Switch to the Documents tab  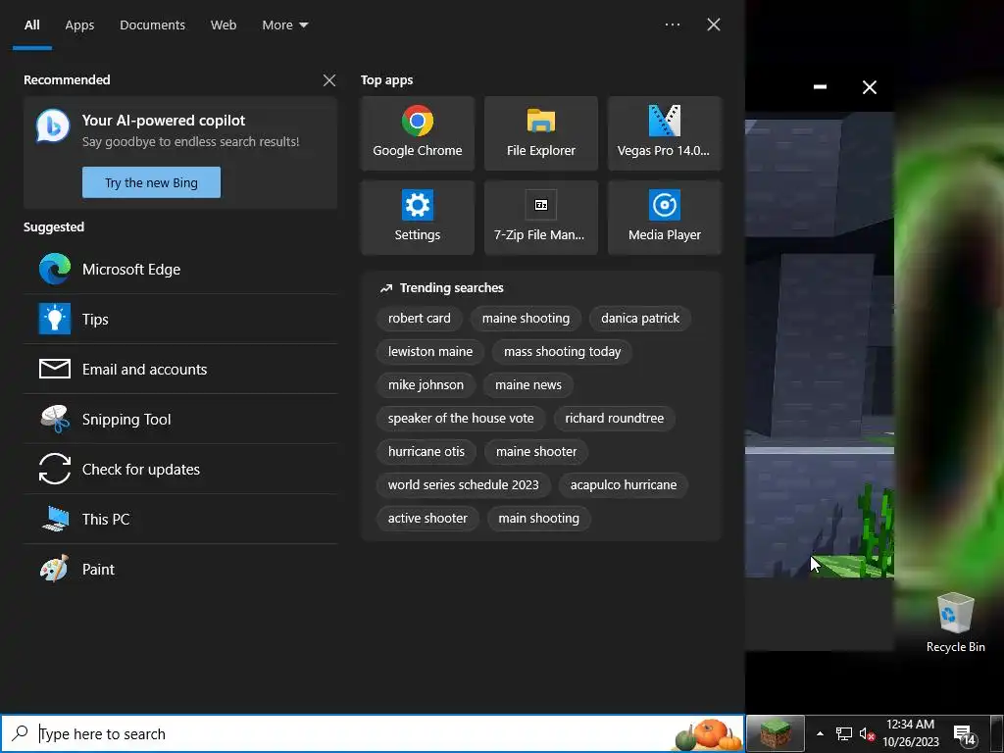coord(152,25)
